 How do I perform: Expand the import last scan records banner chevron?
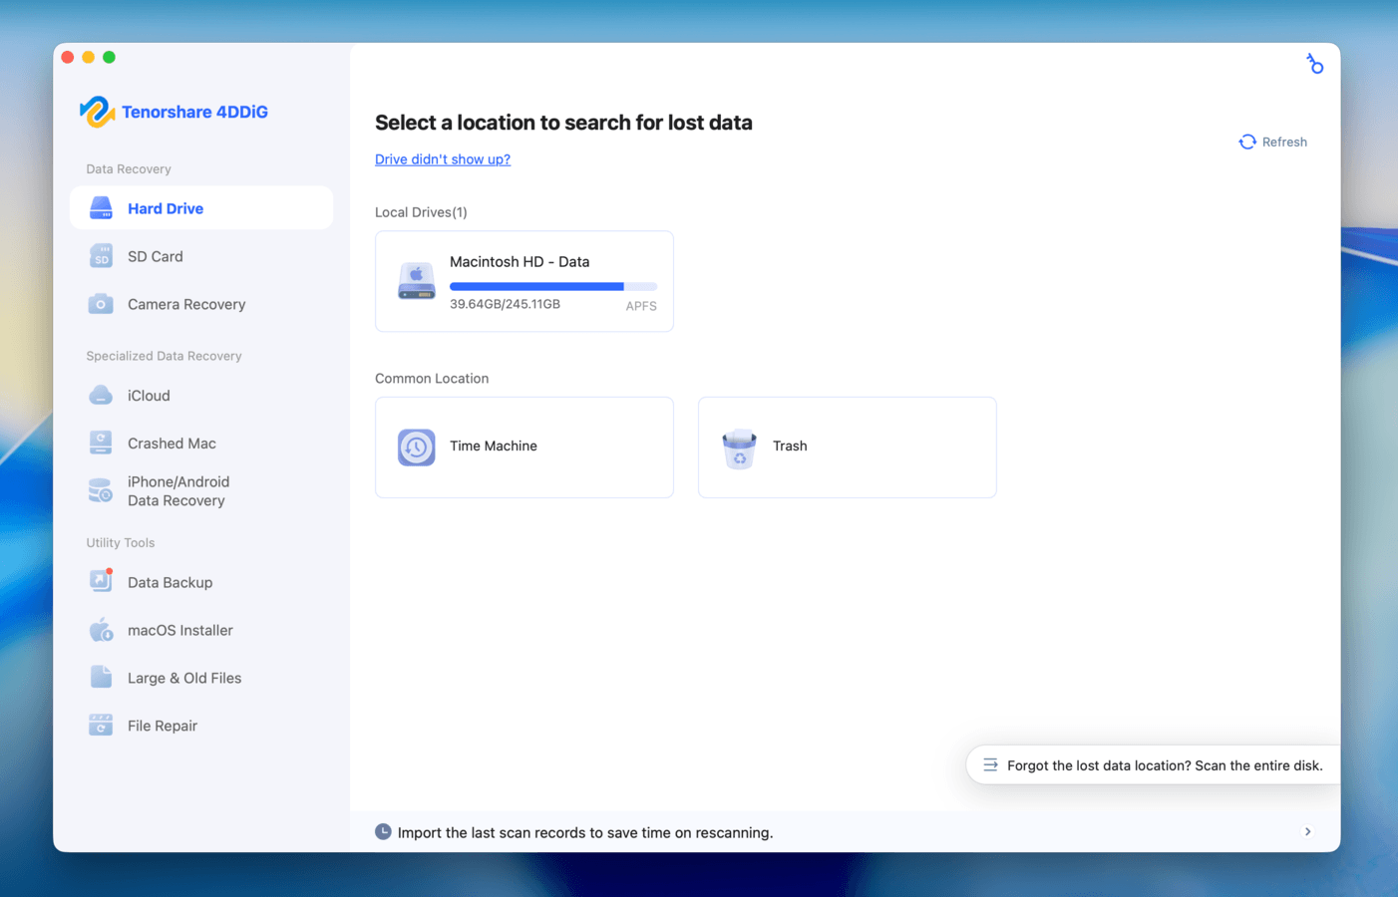(1307, 830)
